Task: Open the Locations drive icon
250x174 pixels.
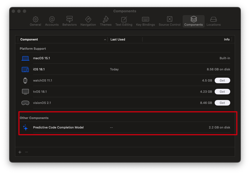Action: coord(214,19)
